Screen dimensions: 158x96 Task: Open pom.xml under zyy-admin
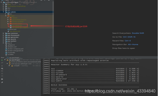13,29
